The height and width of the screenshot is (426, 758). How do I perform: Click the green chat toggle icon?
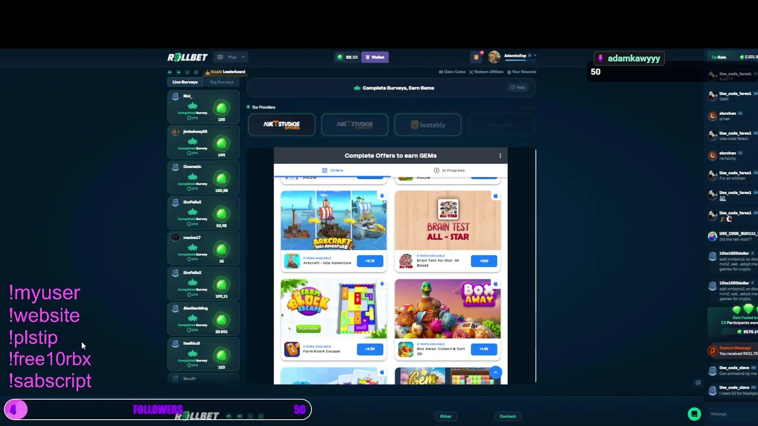tap(694, 414)
